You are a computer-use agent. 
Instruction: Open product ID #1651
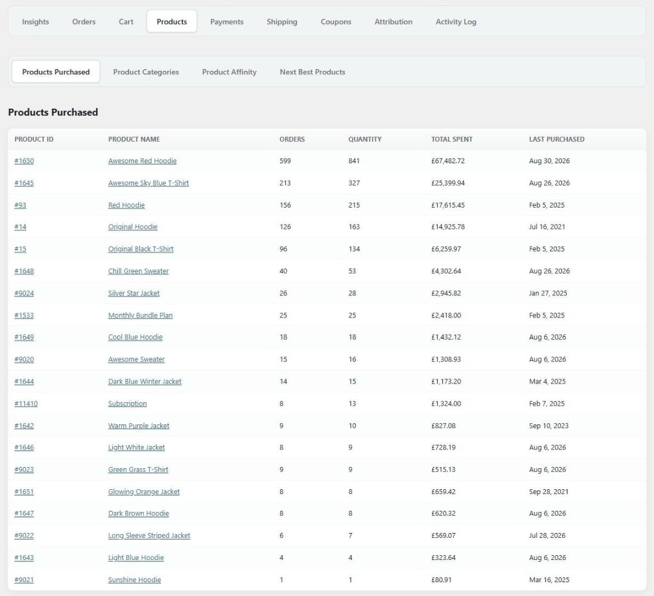[x=24, y=492]
